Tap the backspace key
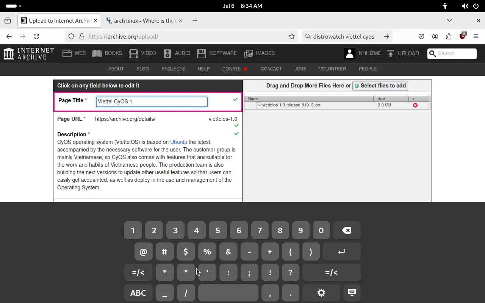 pyautogui.click(x=347, y=230)
